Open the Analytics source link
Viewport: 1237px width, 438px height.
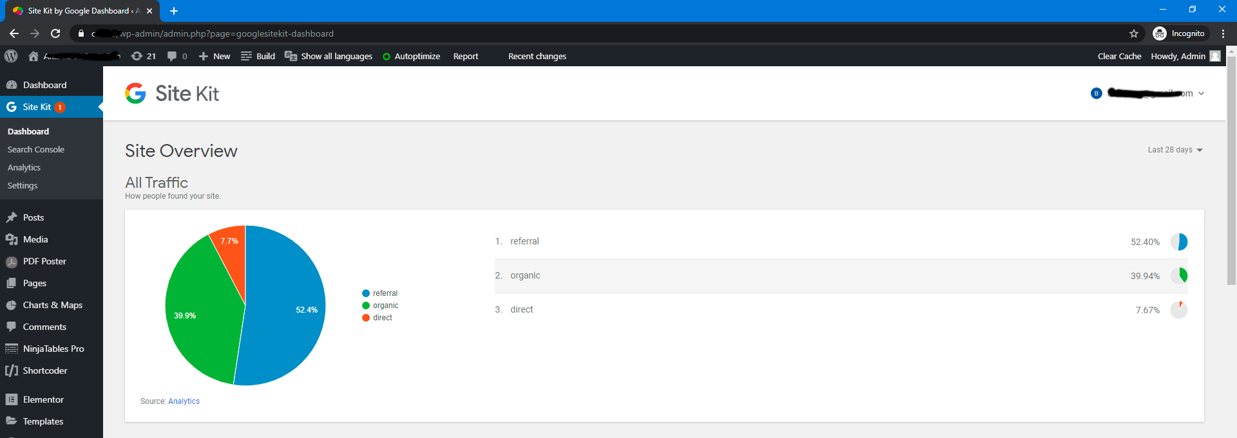(x=184, y=401)
